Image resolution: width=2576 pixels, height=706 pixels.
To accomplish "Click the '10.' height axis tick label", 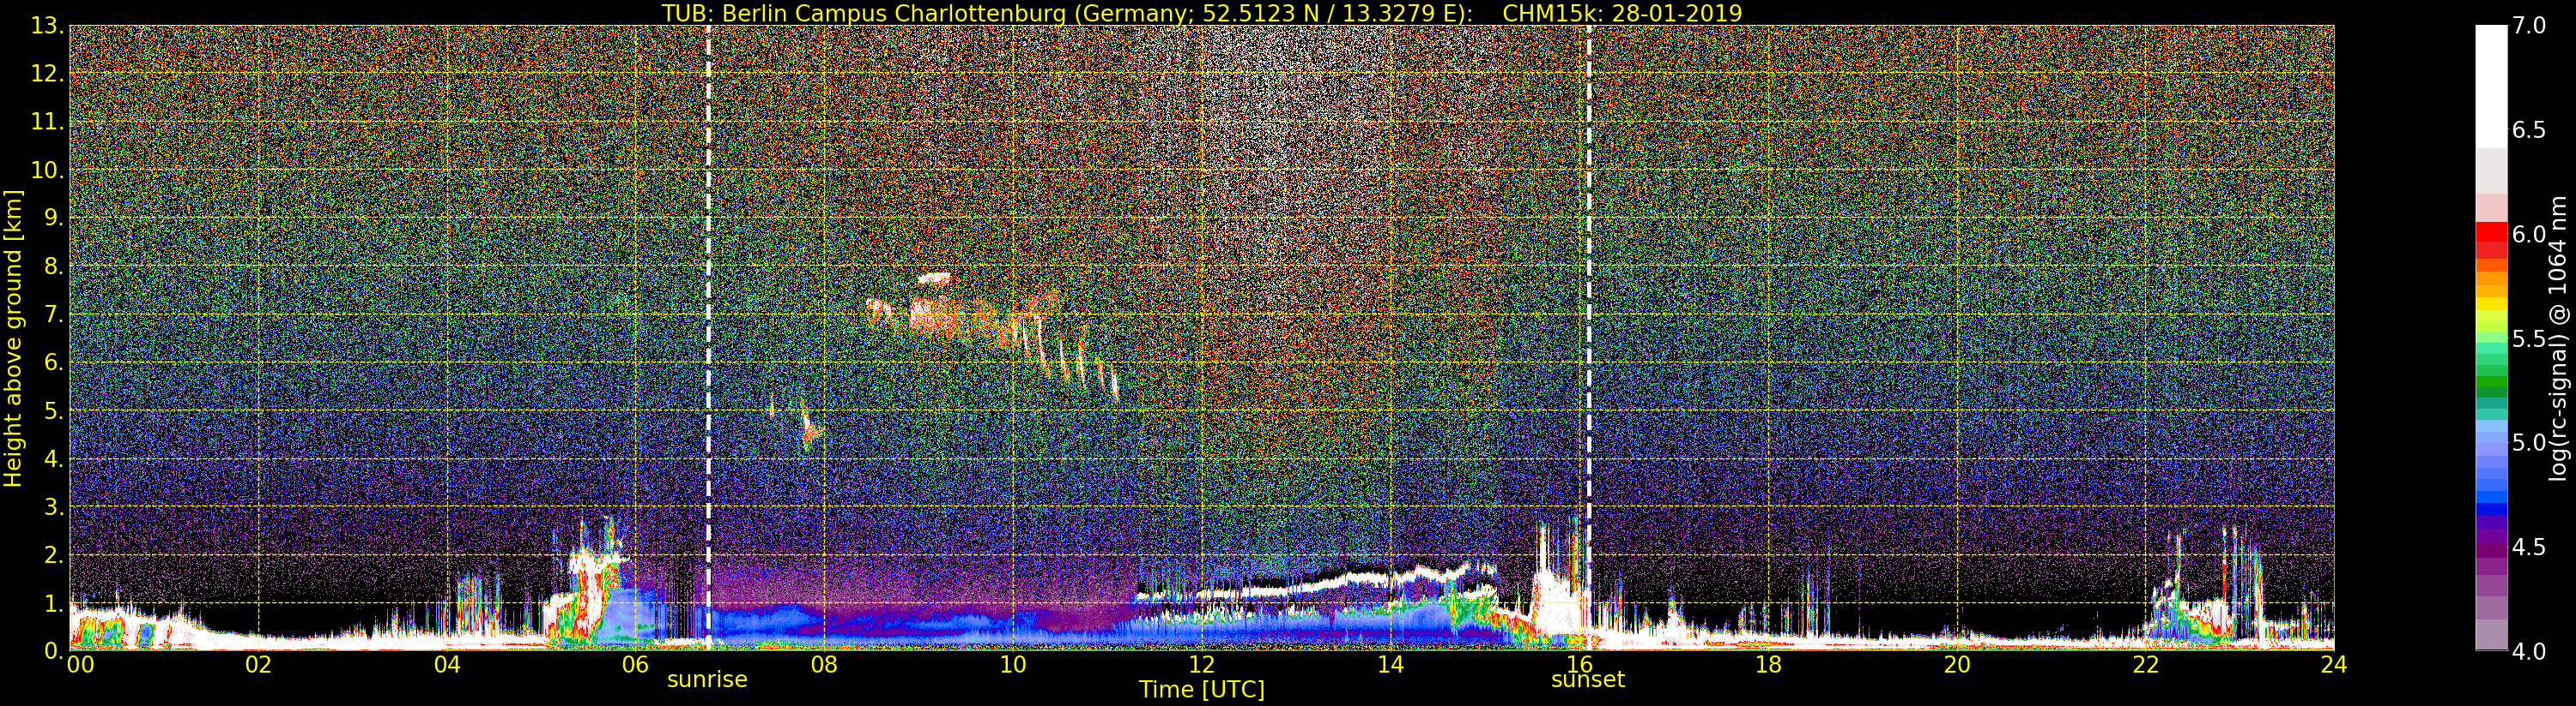I will pyautogui.click(x=47, y=170).
